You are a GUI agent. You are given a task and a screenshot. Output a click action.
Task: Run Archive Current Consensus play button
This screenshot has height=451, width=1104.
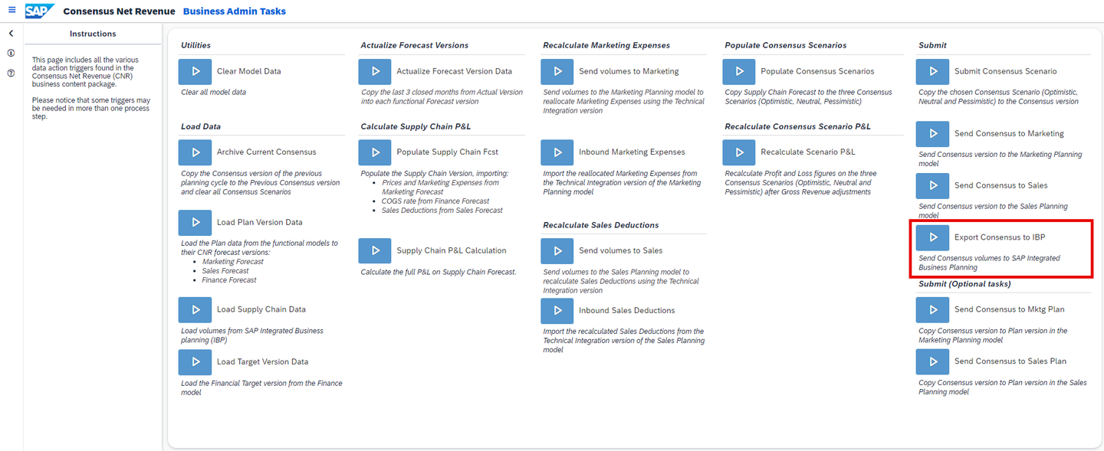[195, 152]
